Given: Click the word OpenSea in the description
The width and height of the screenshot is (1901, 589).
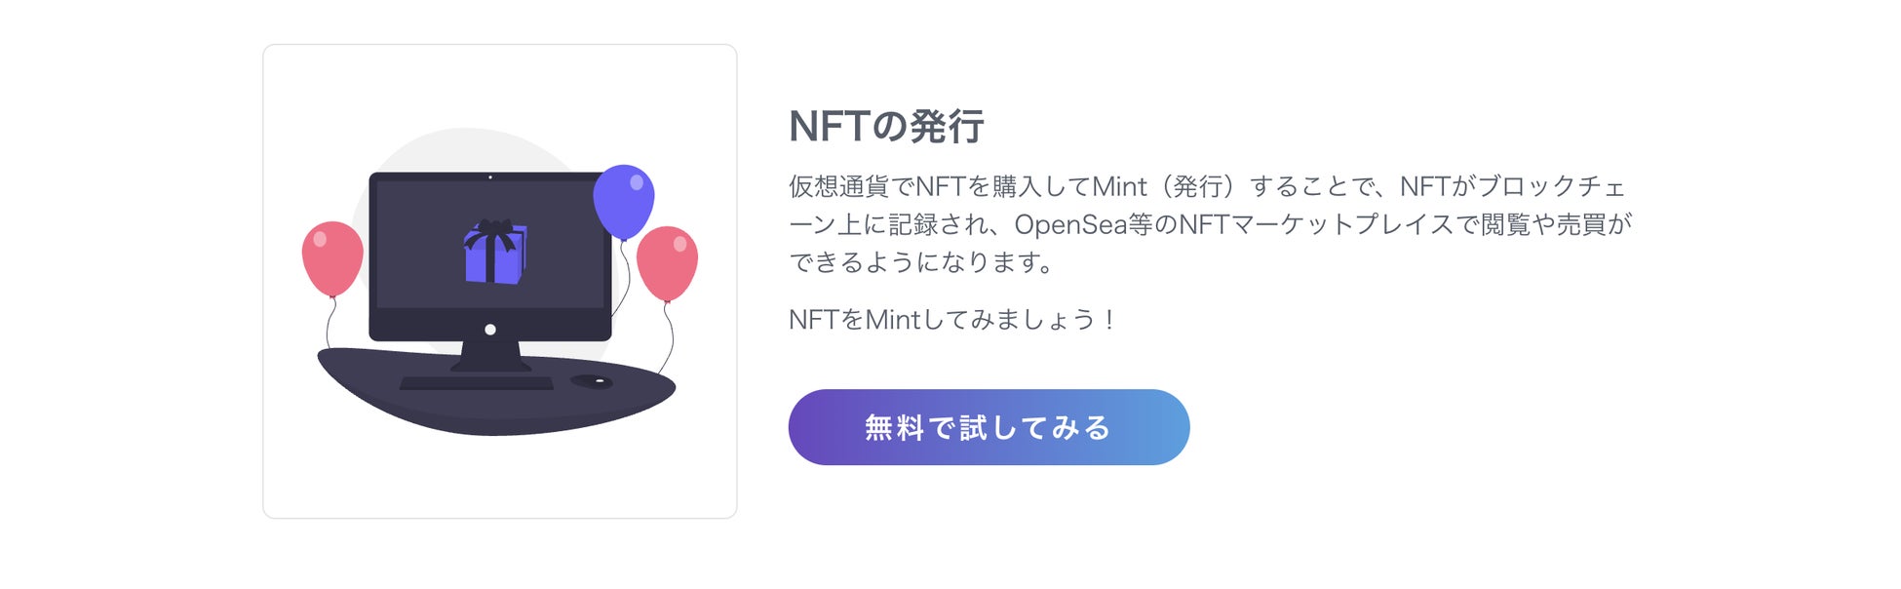Looking at the screenshot, I should pos(1070,225).
